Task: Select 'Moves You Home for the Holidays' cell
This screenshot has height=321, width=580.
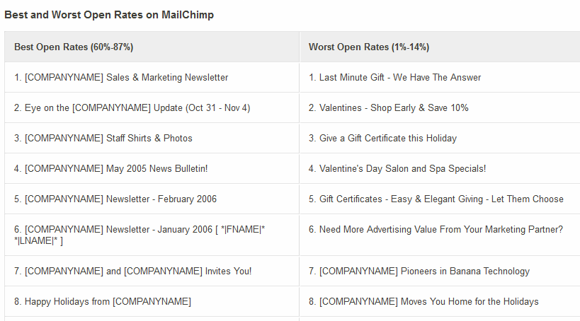Action: pyautogui.click(x=440, y=301)
